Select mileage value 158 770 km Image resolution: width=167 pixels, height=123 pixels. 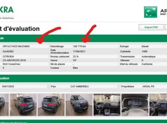click(79, 46)
